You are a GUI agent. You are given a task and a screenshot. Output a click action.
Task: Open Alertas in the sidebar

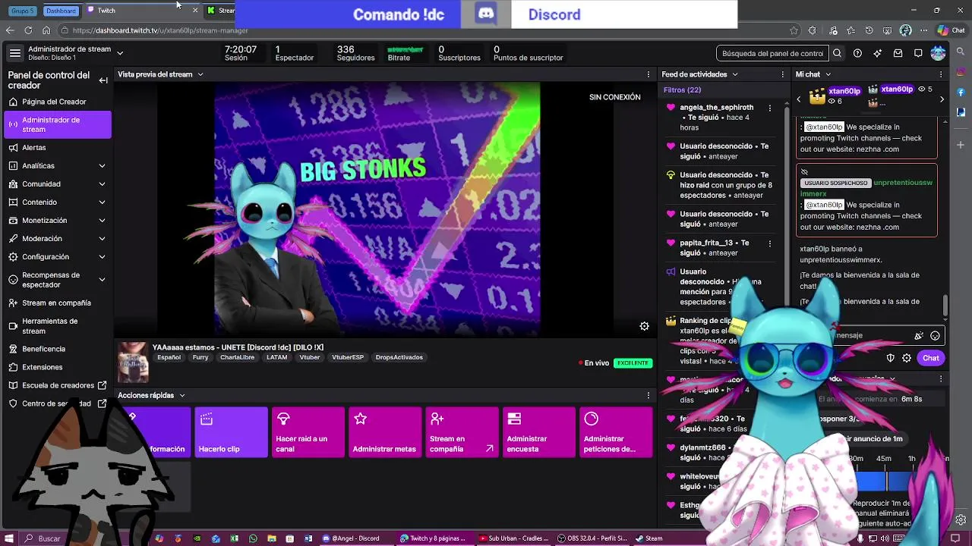click(x=58, y=148)
